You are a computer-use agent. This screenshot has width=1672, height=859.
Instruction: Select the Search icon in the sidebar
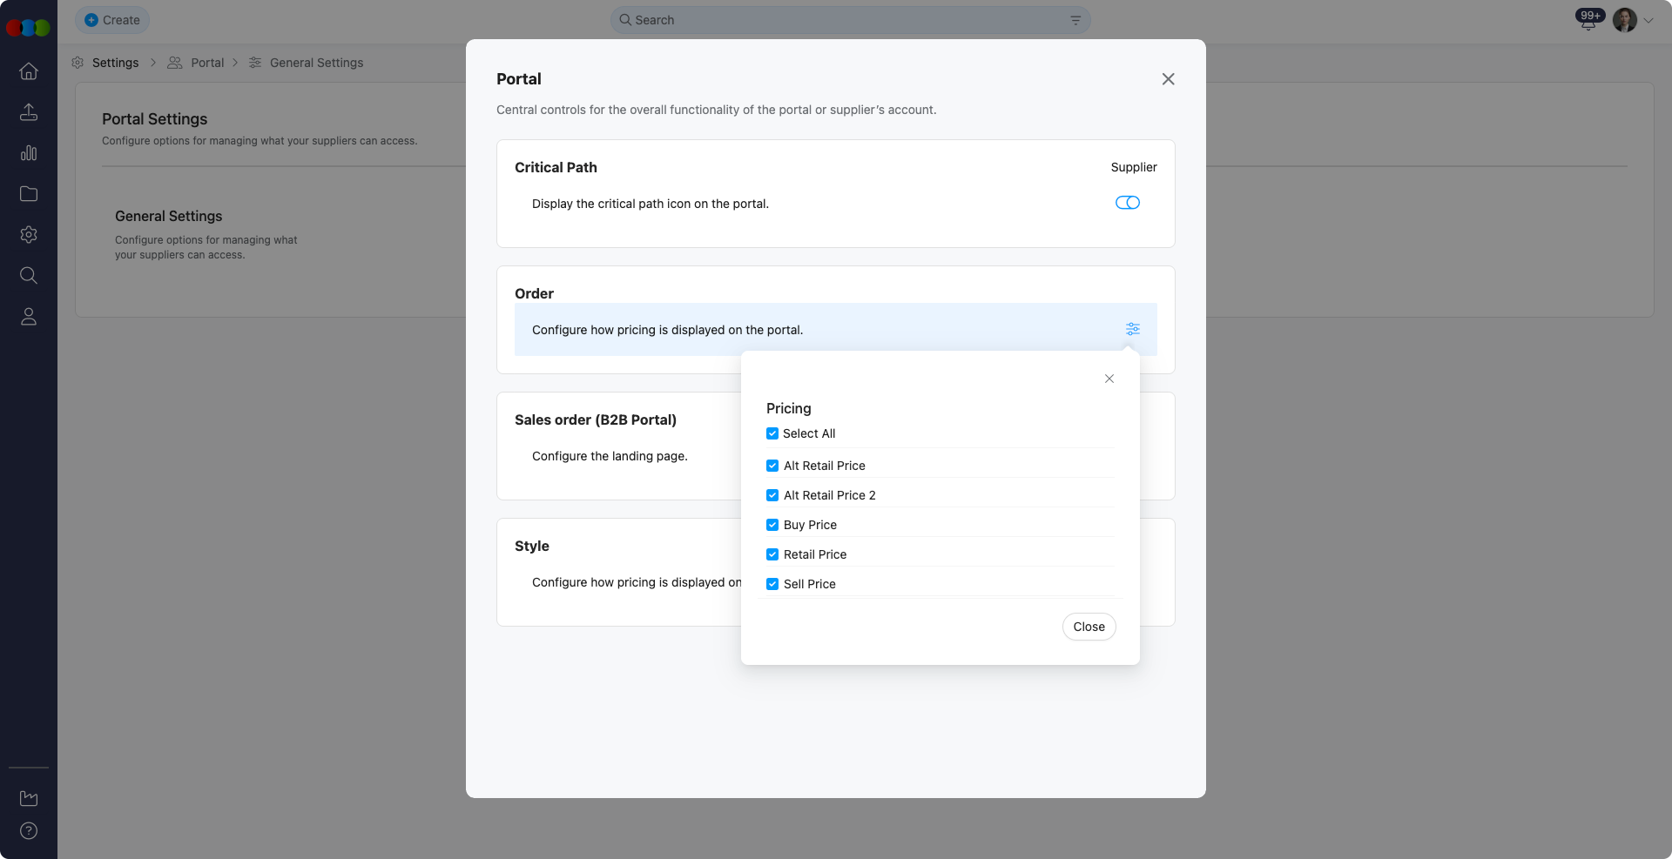(29, 276)
